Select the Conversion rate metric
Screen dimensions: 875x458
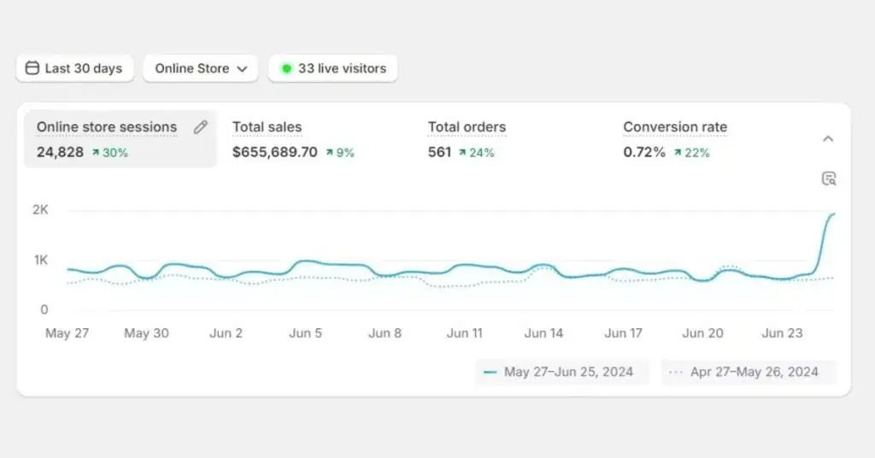[675, 139]
